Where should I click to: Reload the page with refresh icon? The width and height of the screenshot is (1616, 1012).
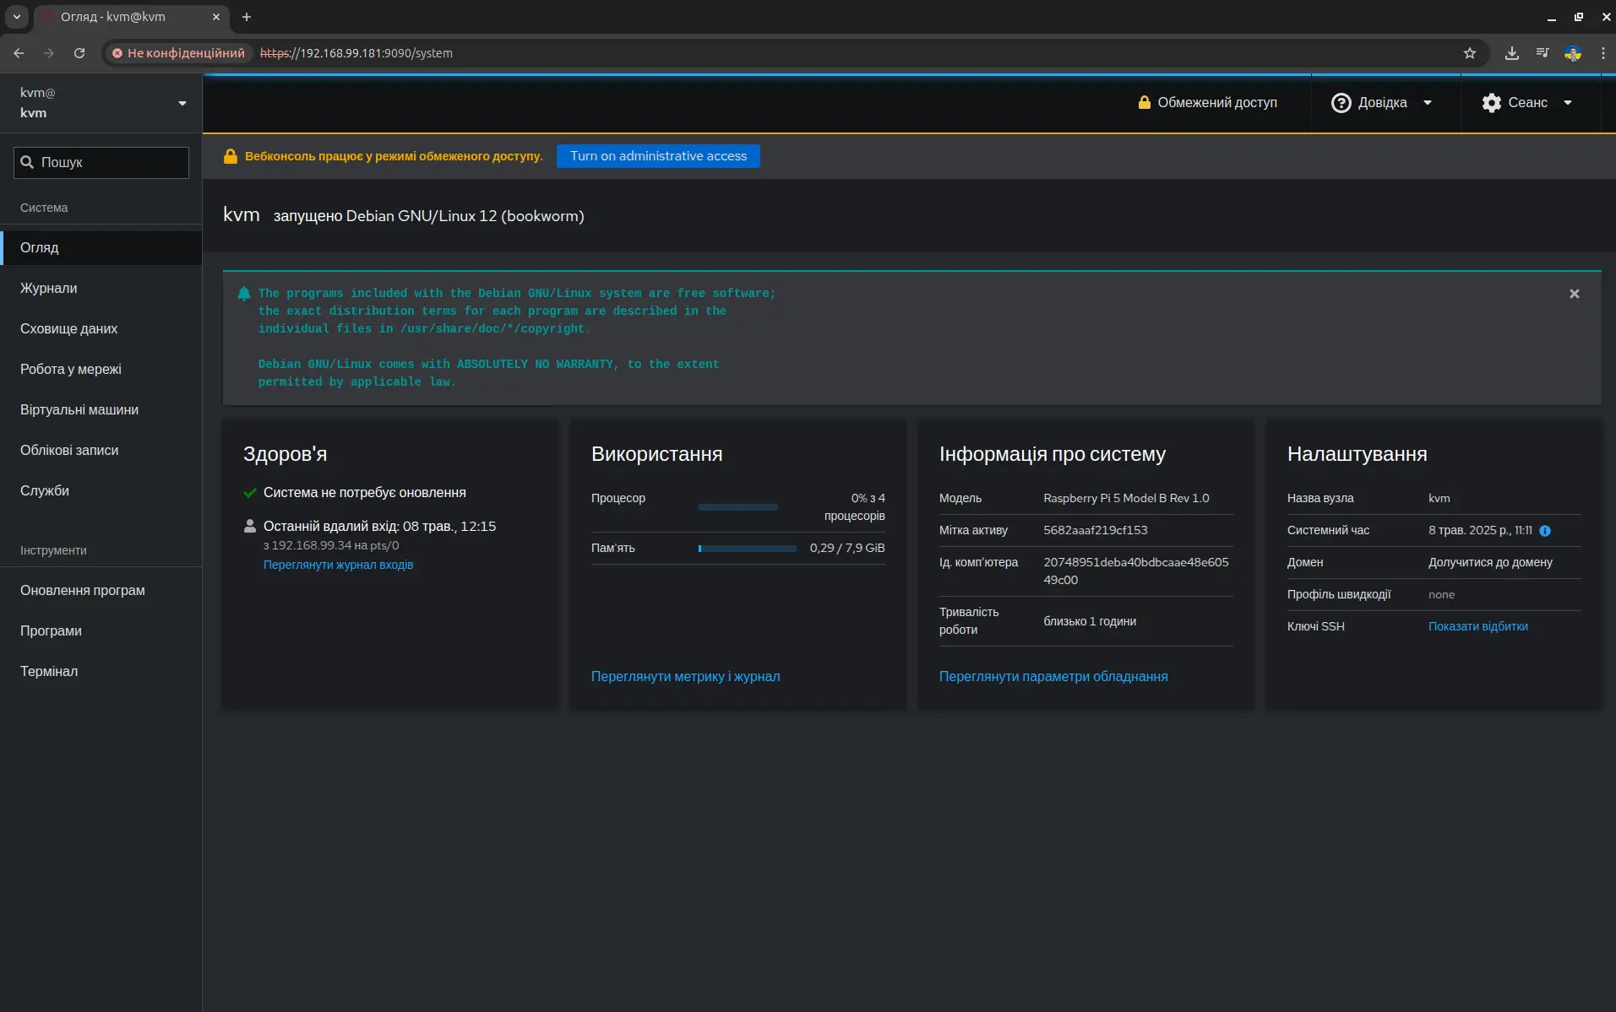(x=79, y=53)
